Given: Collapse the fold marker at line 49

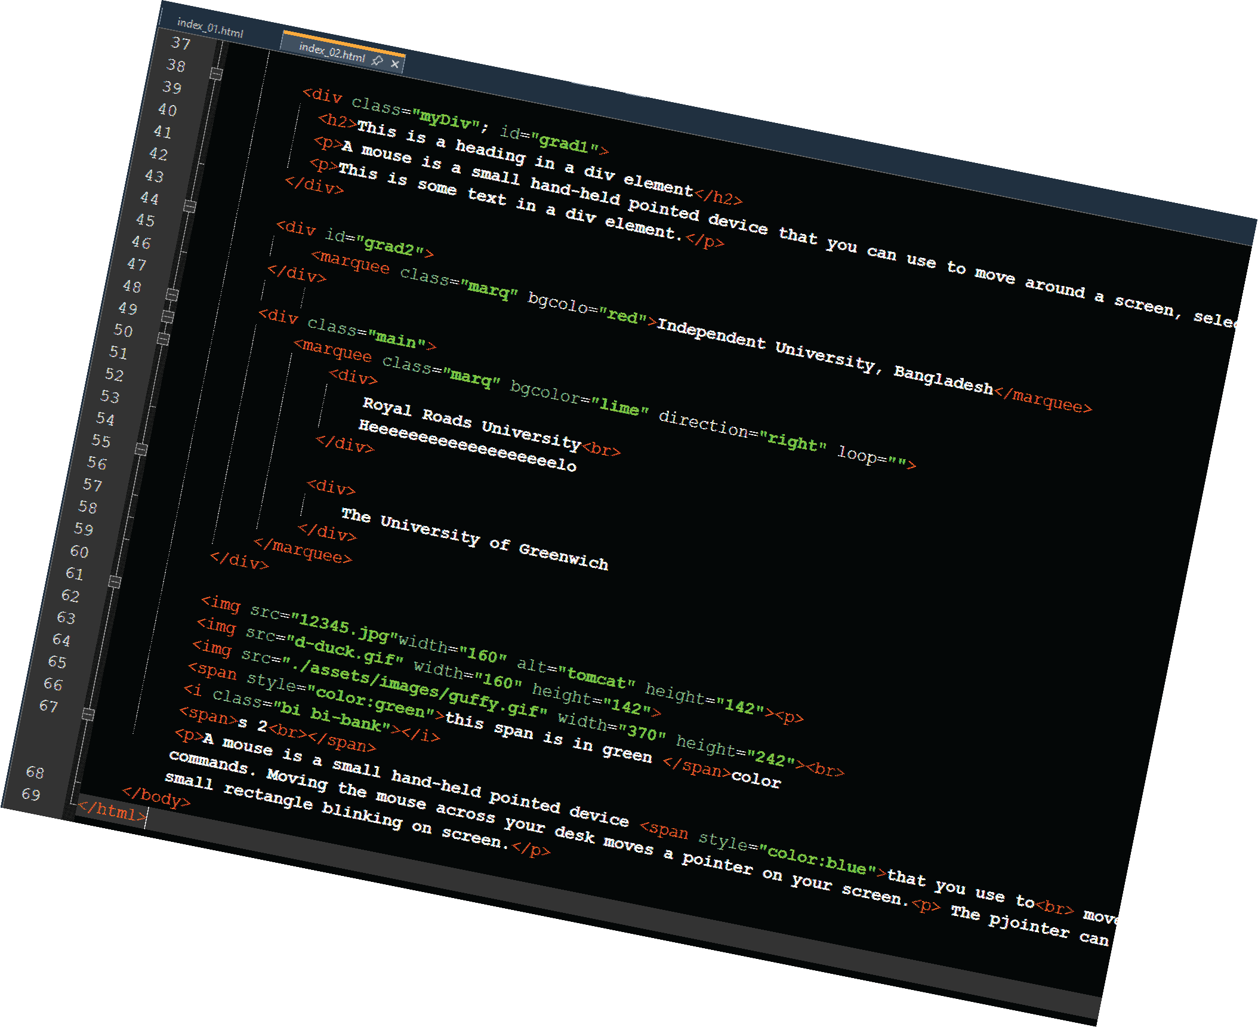Looking at the screenshot, I should [168, 317].
